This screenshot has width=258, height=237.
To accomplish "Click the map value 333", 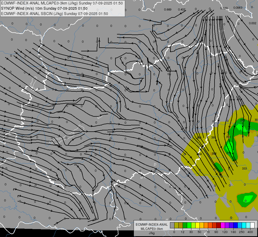I will coord(244,169).
